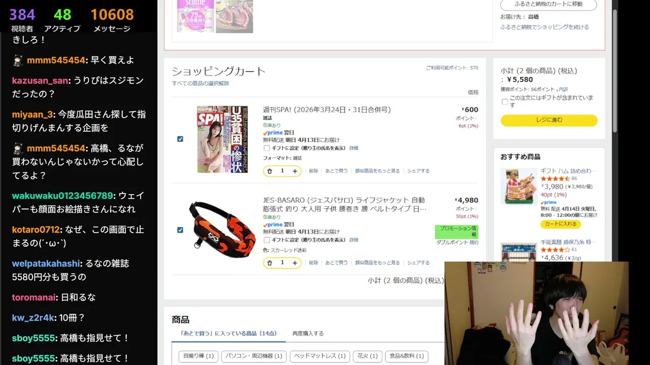
Task: Click the trash icon for 週刊SPA! quantity
Action: (270, 171)
